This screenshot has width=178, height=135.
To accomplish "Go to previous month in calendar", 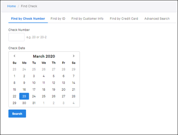I will point(14,56).
